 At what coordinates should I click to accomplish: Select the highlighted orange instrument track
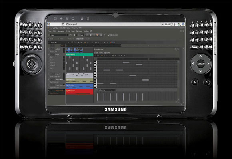56,92
